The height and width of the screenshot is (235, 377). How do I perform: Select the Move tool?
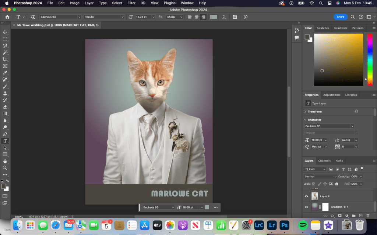(x=5, y=32)
